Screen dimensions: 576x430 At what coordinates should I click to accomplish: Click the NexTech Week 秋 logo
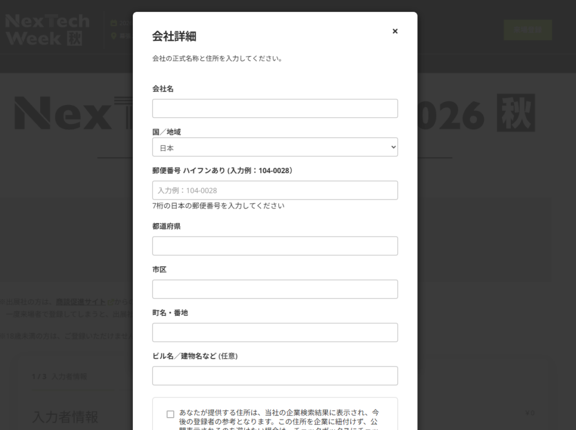pos(47,30)
